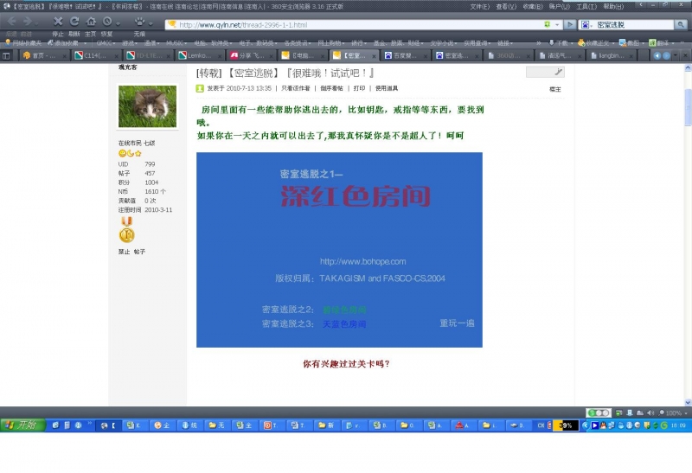Click the browser Back arrow
The image size is (692, 473).
[x=12, y=21]
